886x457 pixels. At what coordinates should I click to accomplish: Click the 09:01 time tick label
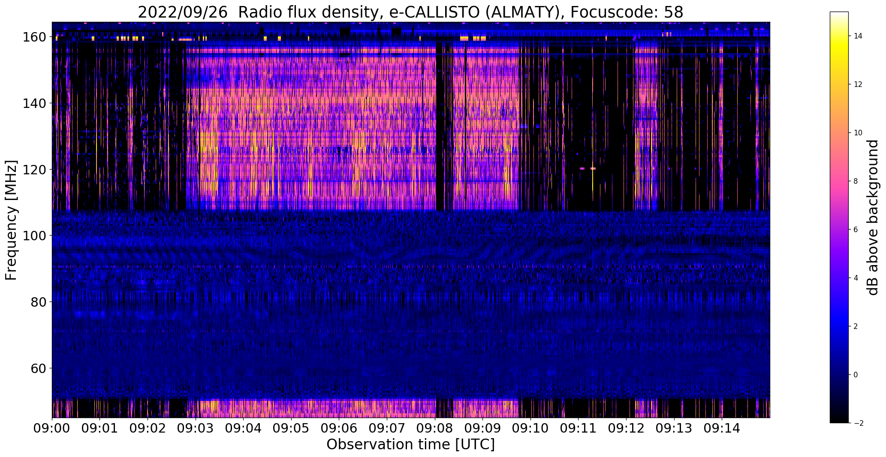(x=100, y=427)
